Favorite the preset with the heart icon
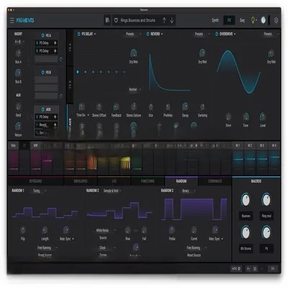Viewport: 288px width, 288px height. click(116, 20)
